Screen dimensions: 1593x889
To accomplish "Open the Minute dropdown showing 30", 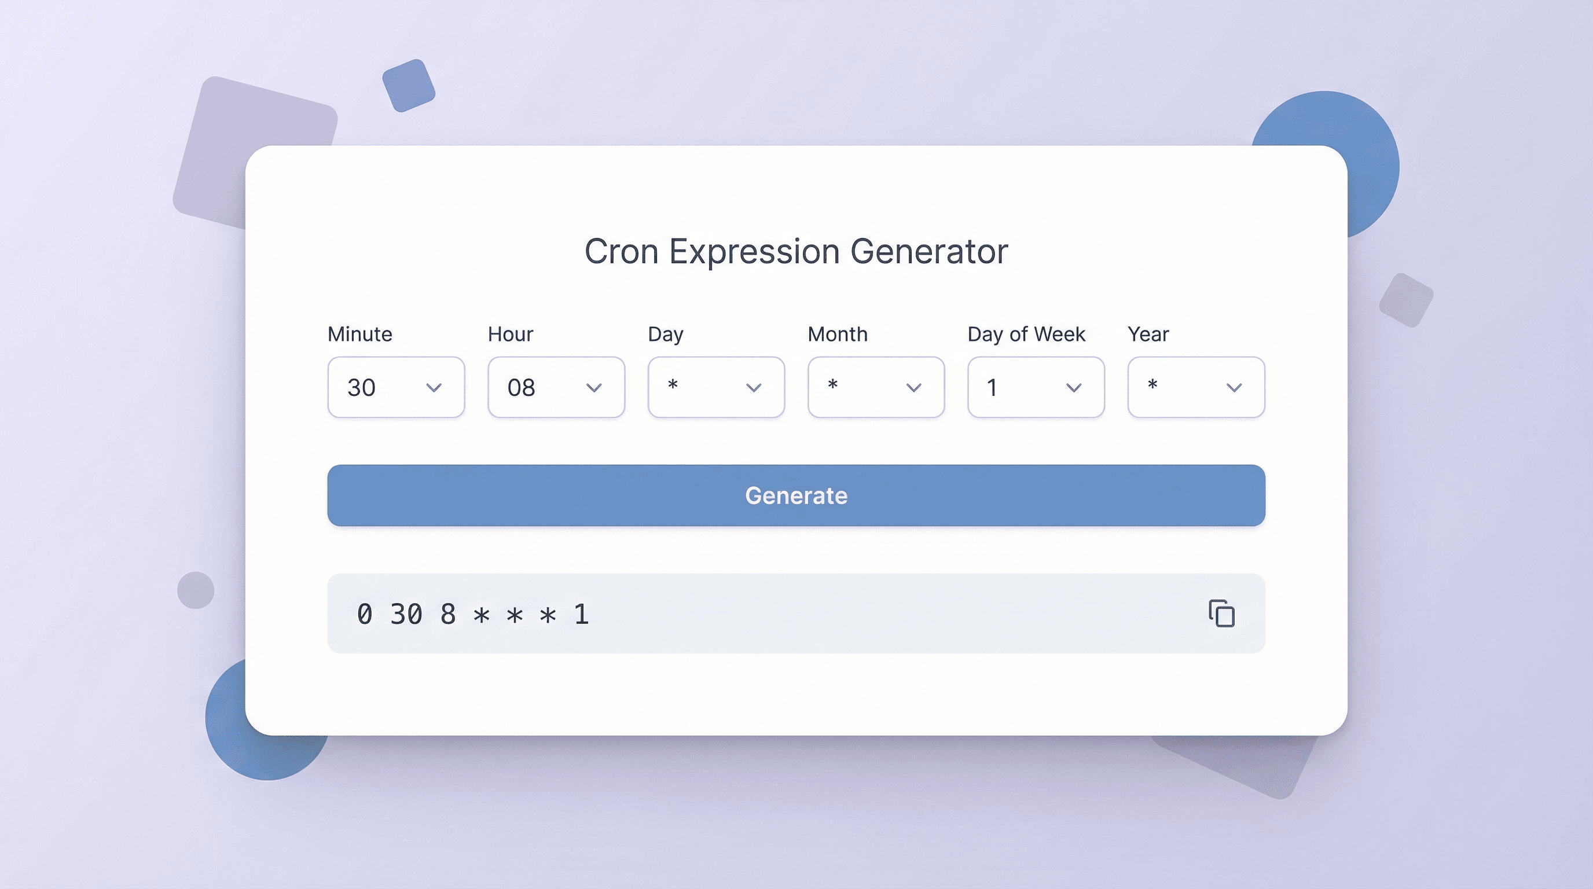I will 396,387.
